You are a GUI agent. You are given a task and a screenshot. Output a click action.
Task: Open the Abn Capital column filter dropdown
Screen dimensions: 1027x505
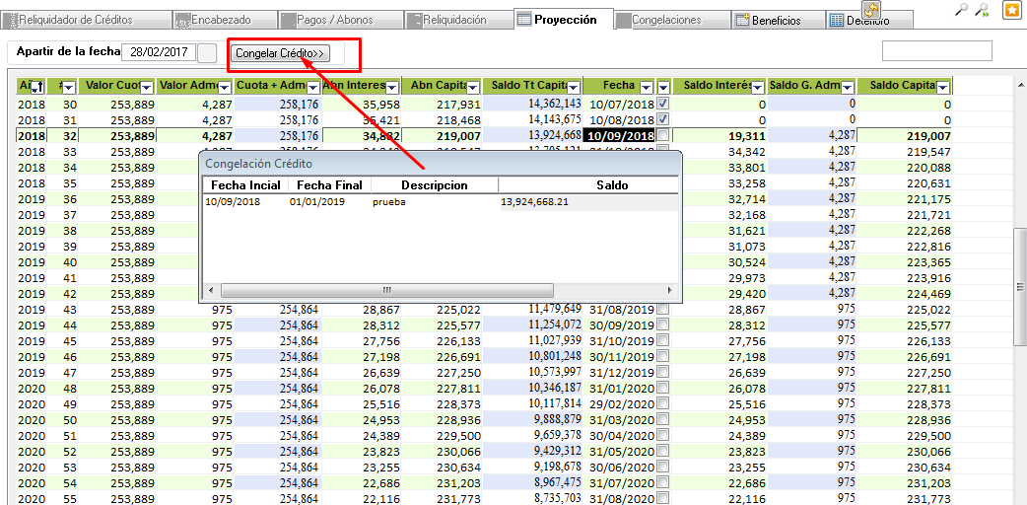(472, 87)
